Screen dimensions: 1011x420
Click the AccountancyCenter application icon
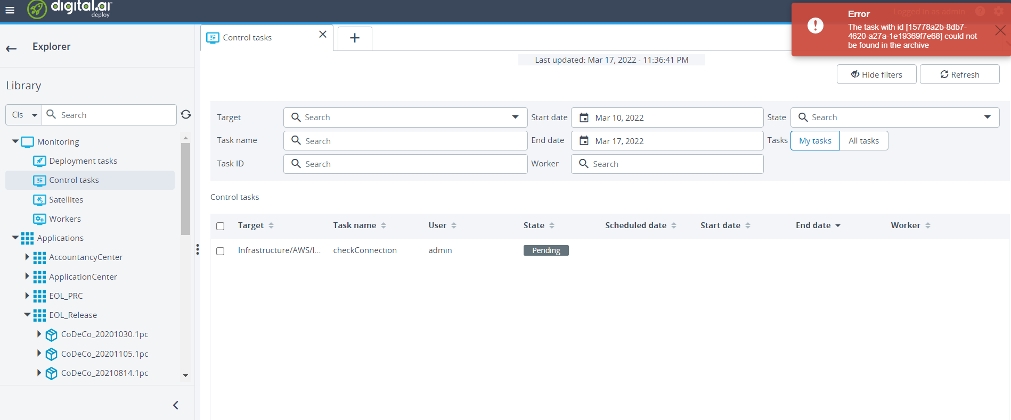pyautogui.click(x=39, y=257)
